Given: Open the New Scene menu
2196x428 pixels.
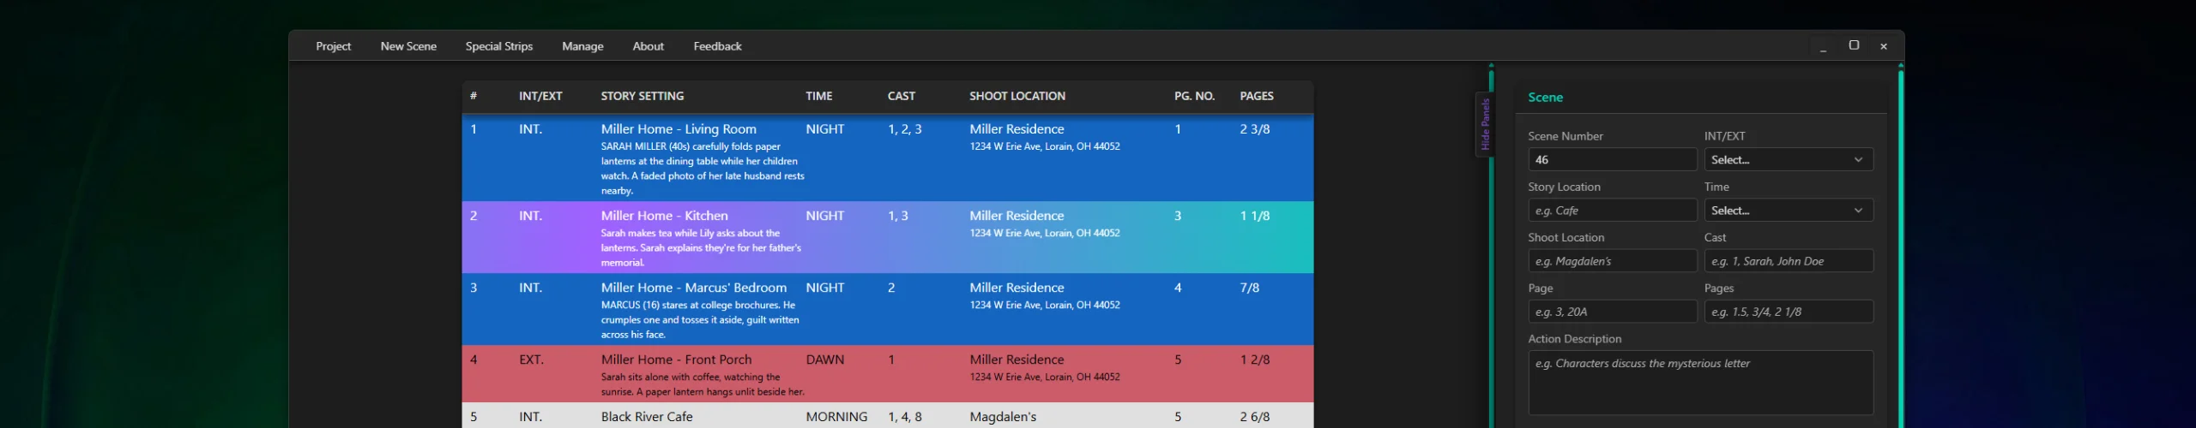Looking at the screenshot, I should click(408, 46).
